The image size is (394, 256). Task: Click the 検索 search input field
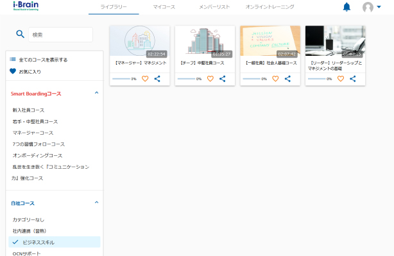click(60, 35)
